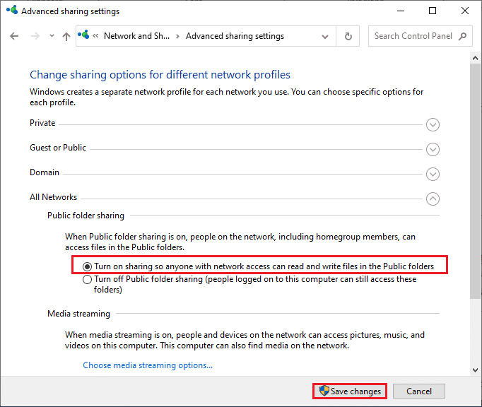Click in the Search Control Panel field

413,36
